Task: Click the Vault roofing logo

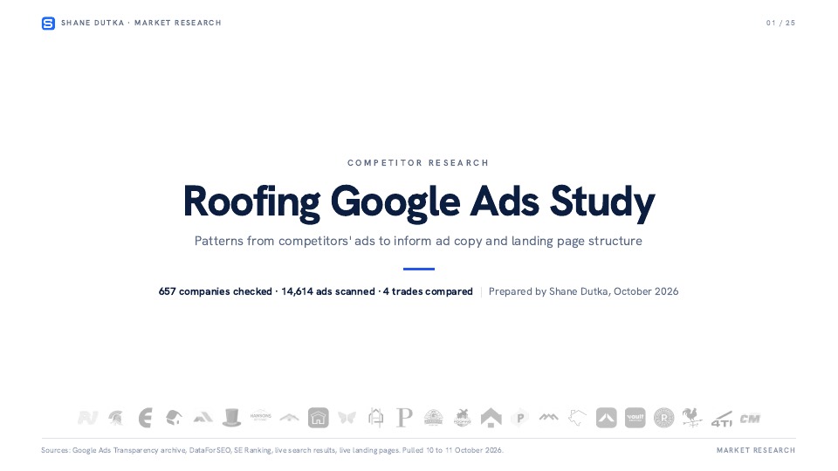Action: click(x=635, y=418)
